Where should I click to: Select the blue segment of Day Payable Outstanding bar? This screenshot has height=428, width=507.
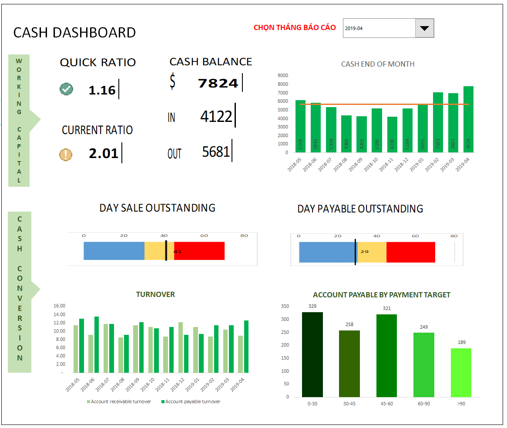pyautogui.click(x=326, y=252)
